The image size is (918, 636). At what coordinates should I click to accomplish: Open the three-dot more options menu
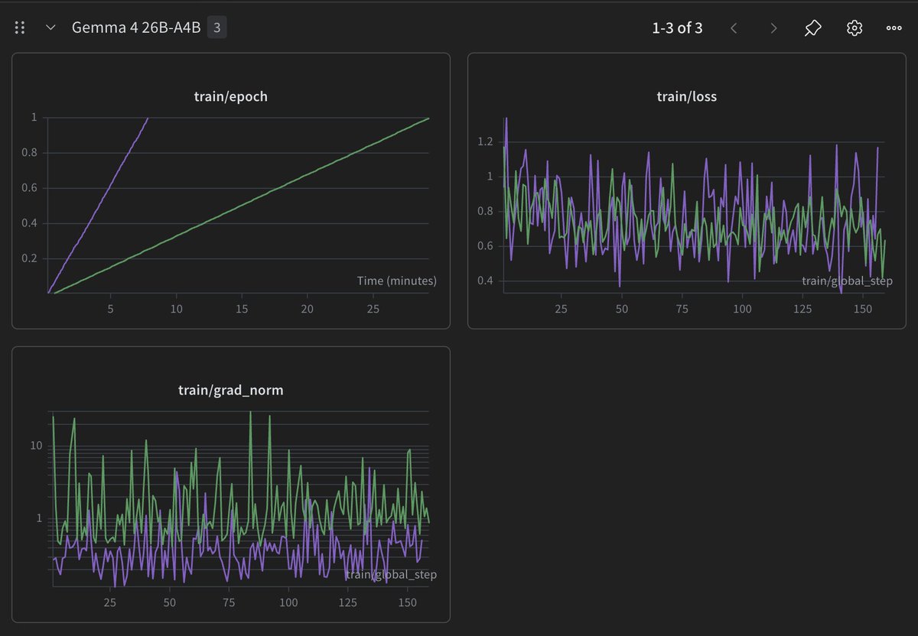pyautogui.click(x=894, y=28)
